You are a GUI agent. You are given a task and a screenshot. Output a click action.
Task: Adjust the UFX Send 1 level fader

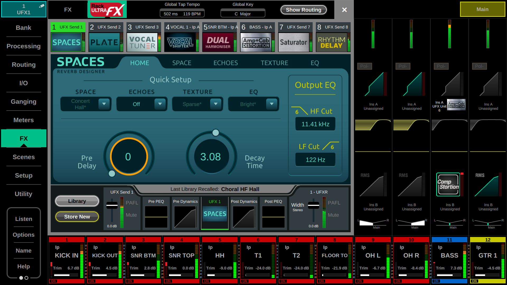(112, 205)
